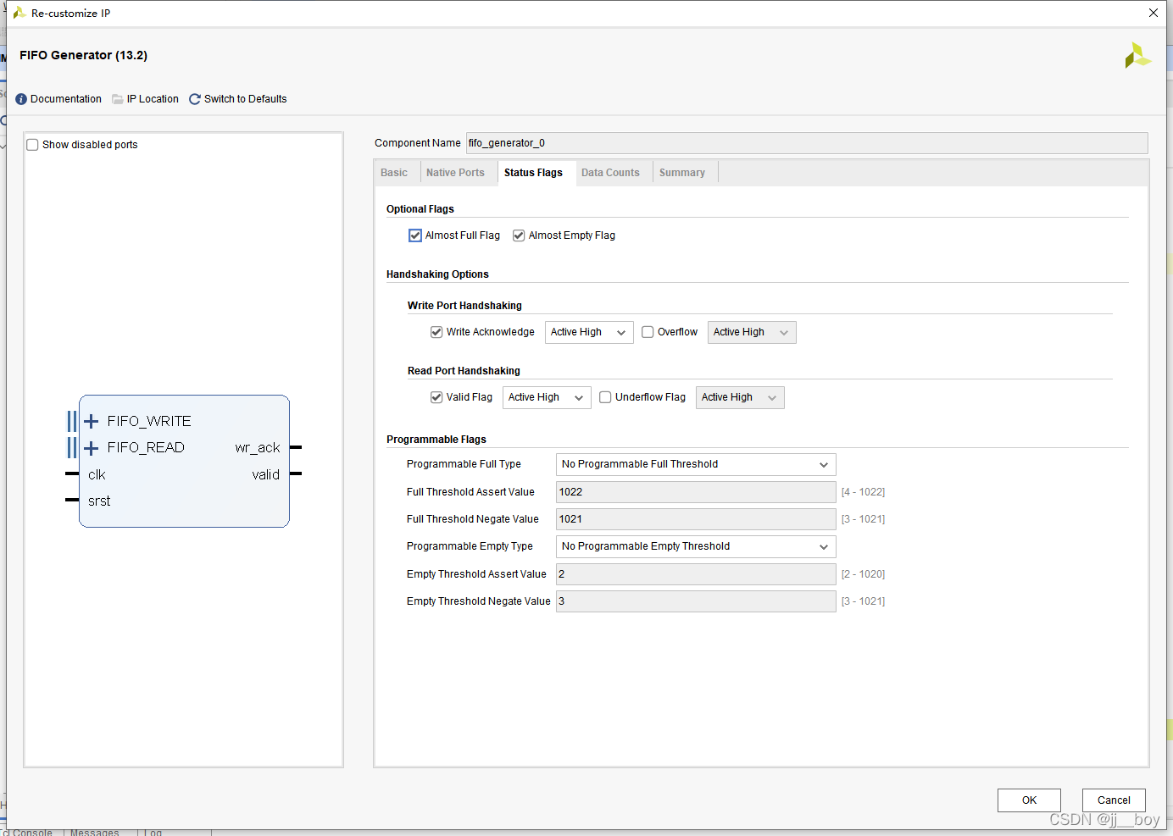Click the Xilinx logo icon
The image size is (1173, 836).
1137,56
